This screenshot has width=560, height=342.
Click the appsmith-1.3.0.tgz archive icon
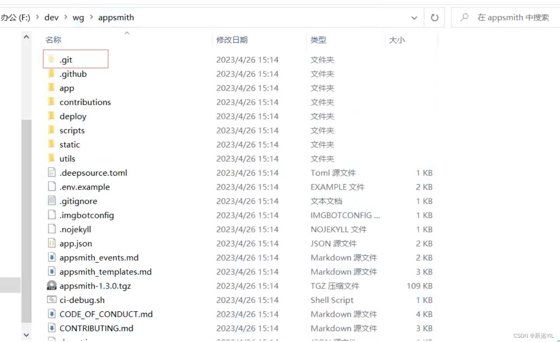tap(52, 286)
